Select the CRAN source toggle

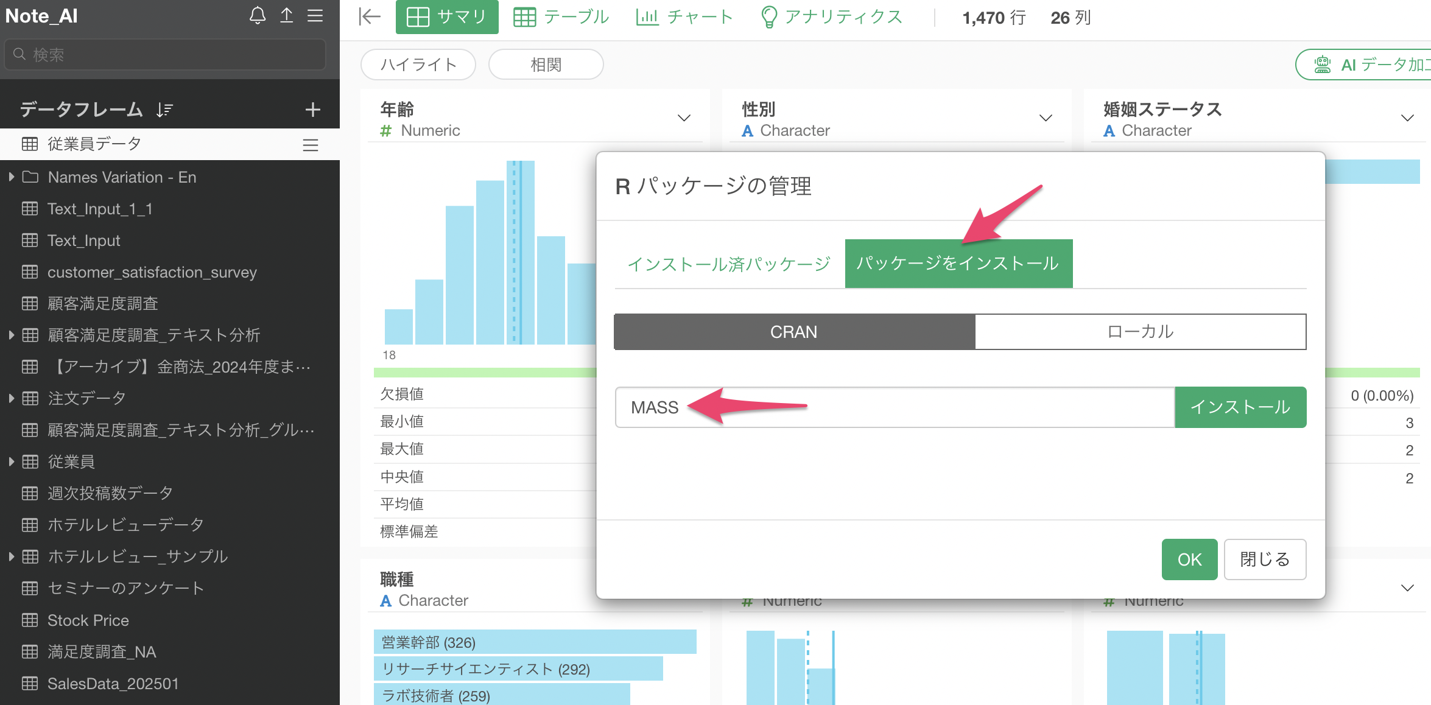pyautogui.click(x=794, y=332)
